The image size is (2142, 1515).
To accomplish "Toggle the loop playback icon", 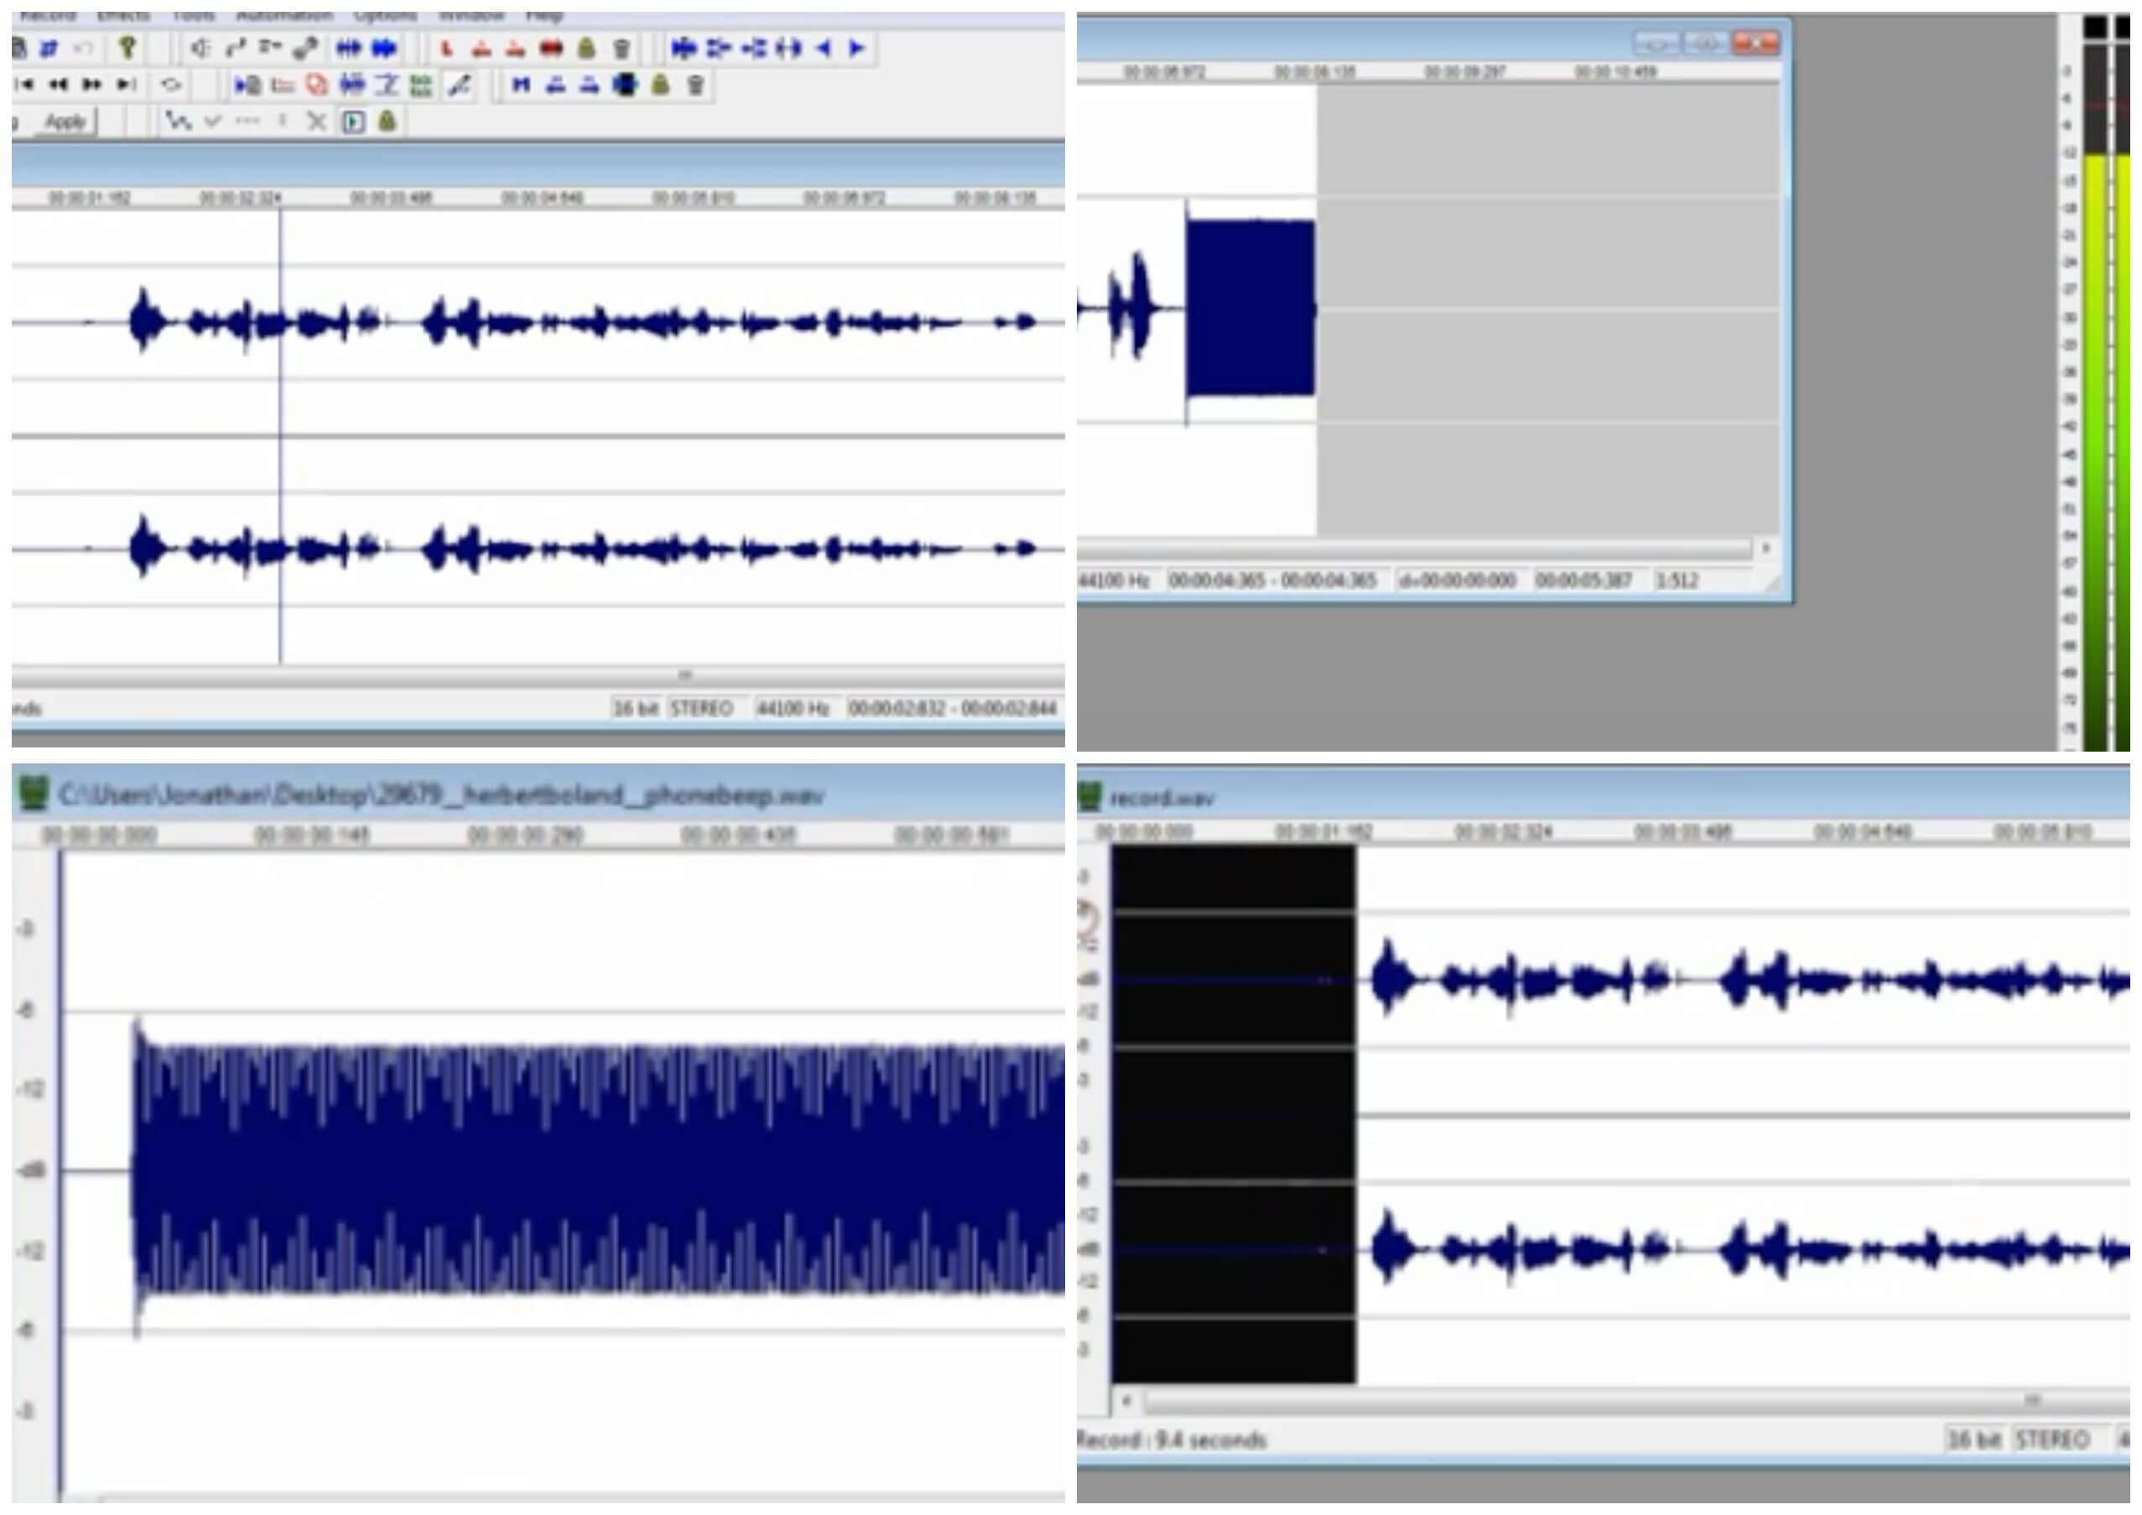I will 171,85.
